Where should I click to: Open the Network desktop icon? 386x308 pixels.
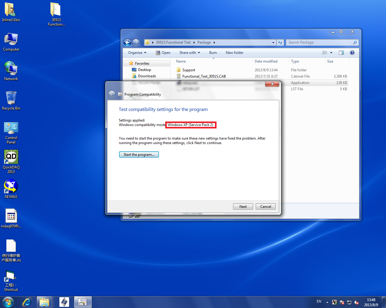pyautogui.click(x=11, y=71)
